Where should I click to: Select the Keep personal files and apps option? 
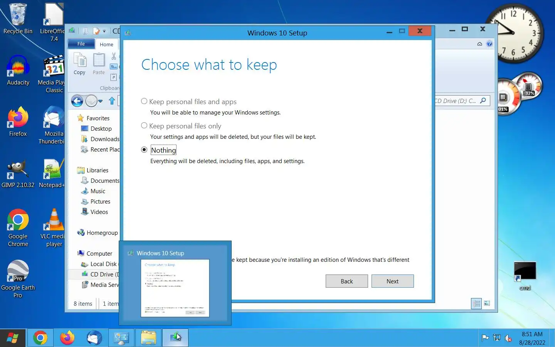[144, 101]
